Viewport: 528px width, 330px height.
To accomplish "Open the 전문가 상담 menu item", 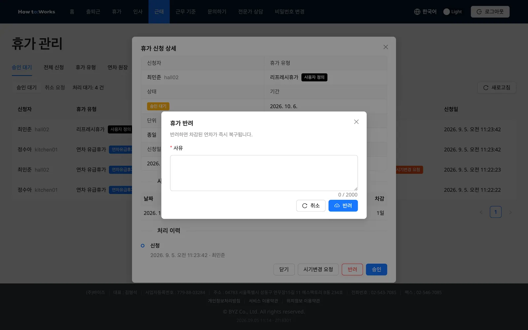I will (x=250, y=12).
